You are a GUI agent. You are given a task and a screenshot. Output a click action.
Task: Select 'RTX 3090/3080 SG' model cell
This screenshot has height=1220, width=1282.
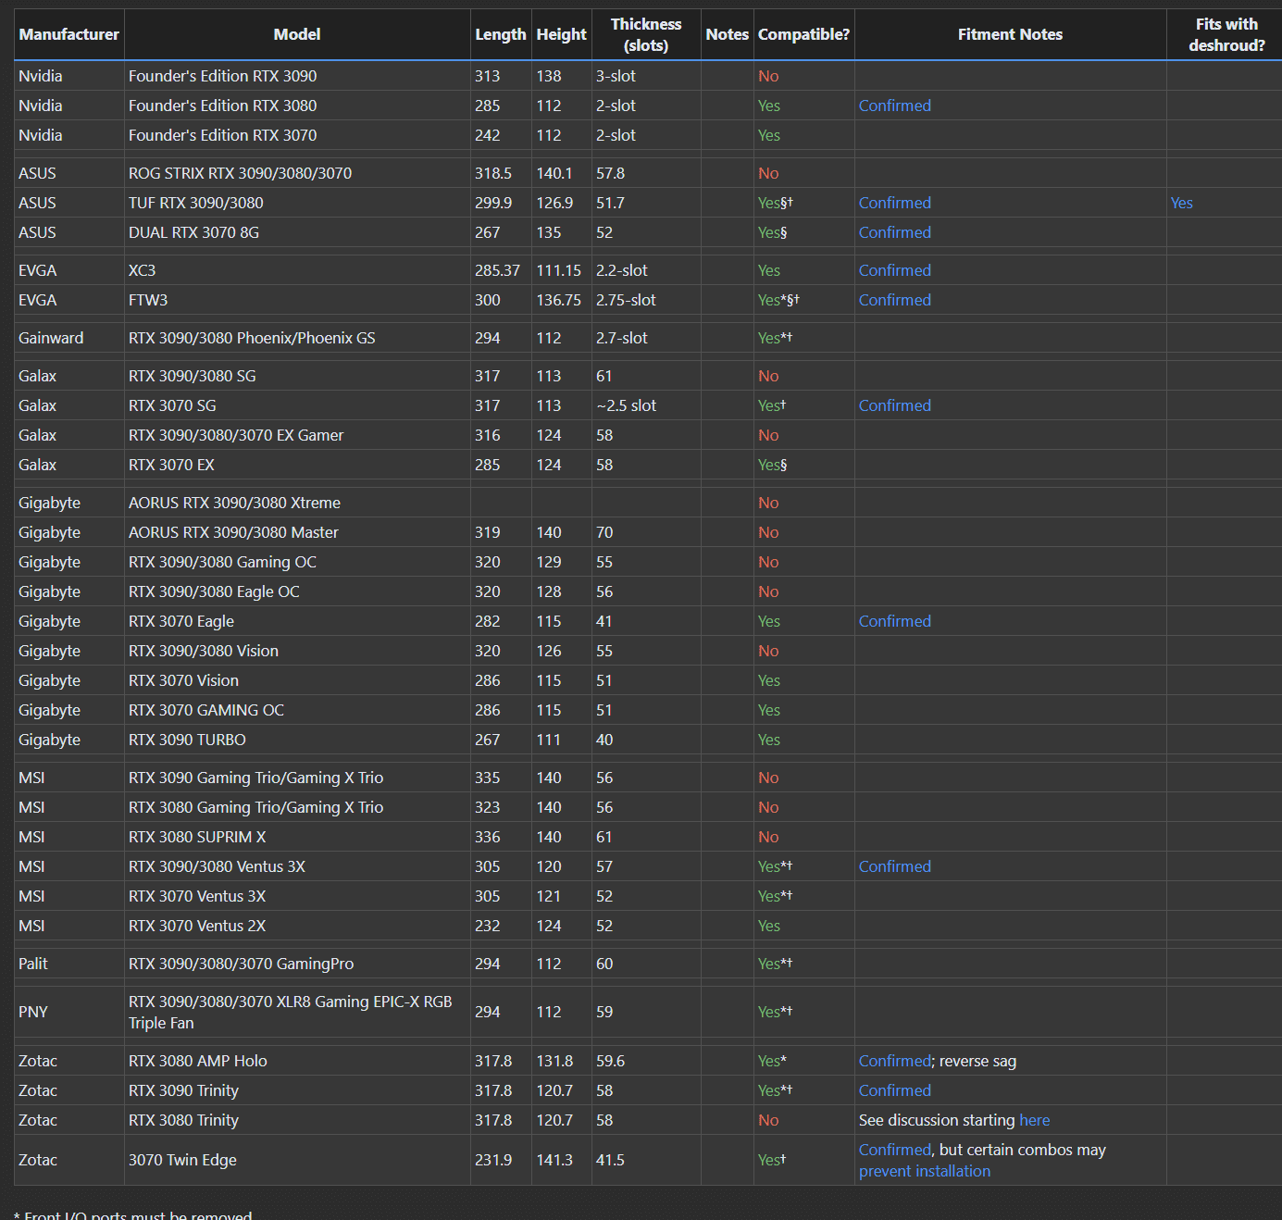point(297,376)
